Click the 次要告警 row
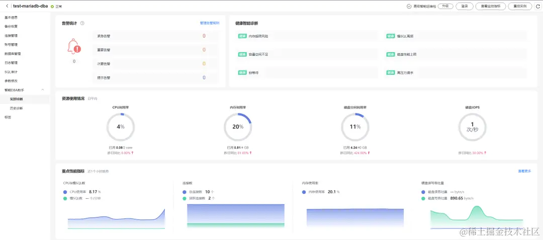Screen dimensions: 543x240 point(156,64)
